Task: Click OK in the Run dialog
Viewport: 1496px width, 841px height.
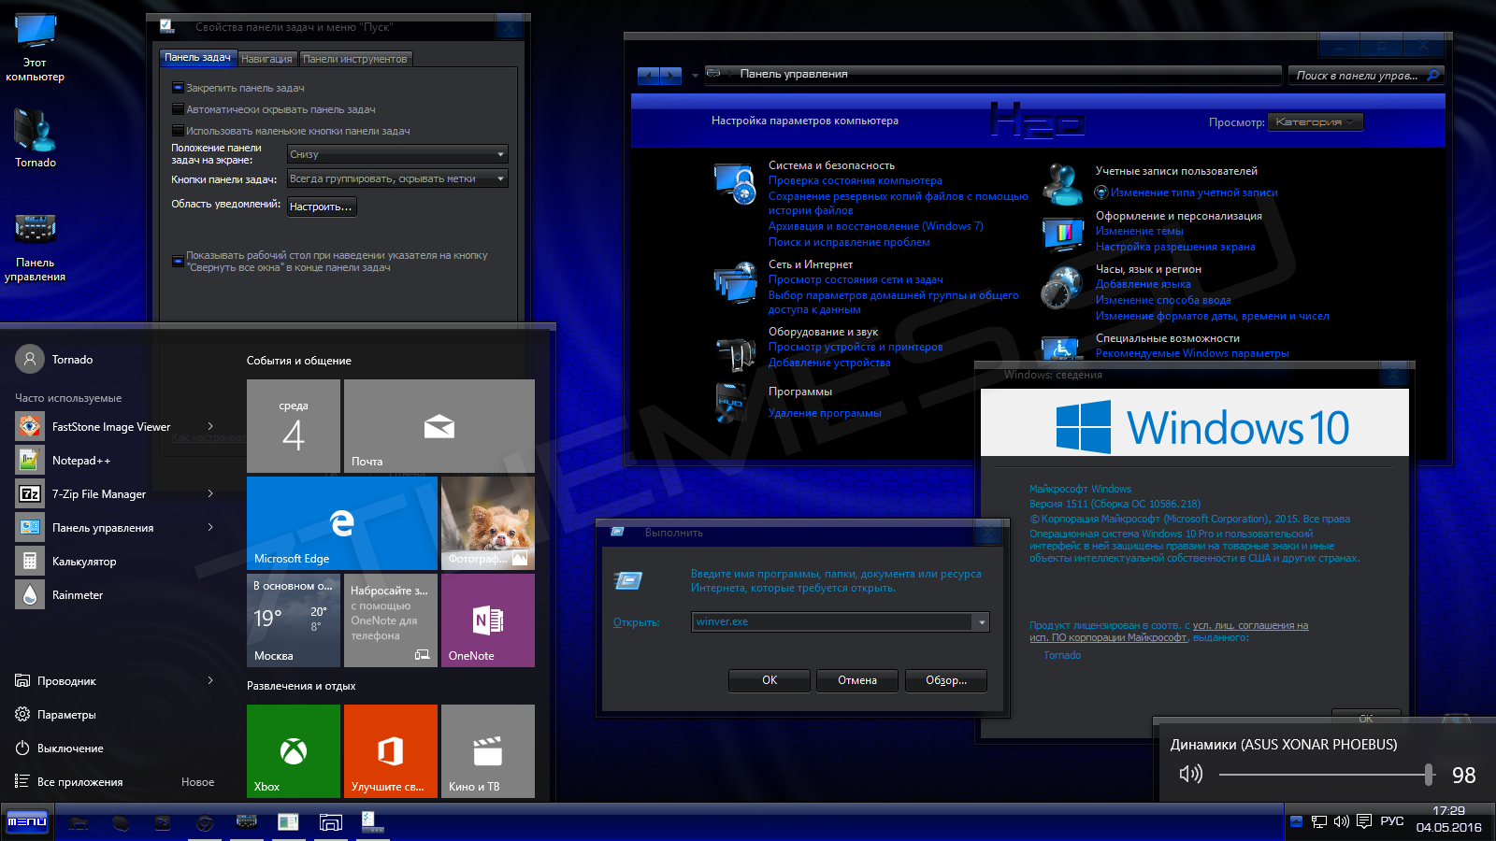Action: pyautogui.click(x=770, y=680)
